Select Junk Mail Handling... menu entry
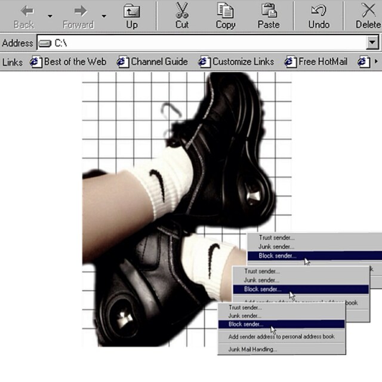This screenshot has width=382, height=382. pyautogui.click(x=252, y=349)
